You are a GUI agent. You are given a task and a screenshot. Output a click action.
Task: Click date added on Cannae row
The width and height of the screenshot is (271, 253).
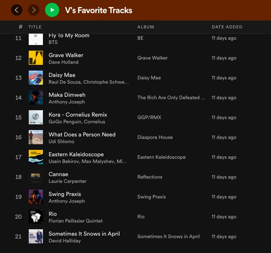coord(224,177)
